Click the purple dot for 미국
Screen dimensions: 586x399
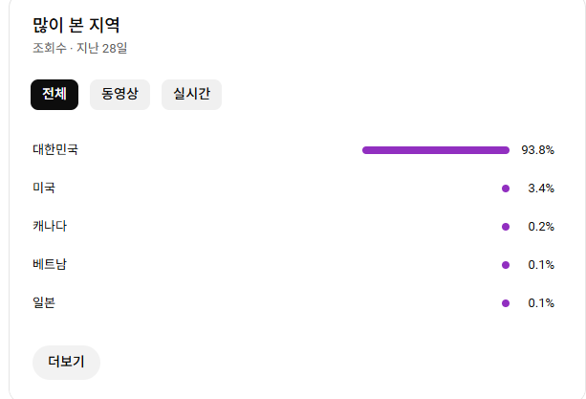coord(505,188)
